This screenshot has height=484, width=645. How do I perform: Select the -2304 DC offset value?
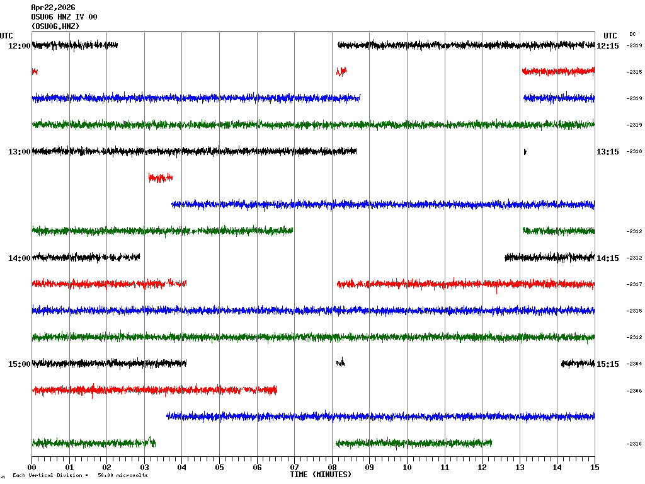[634, 364]
